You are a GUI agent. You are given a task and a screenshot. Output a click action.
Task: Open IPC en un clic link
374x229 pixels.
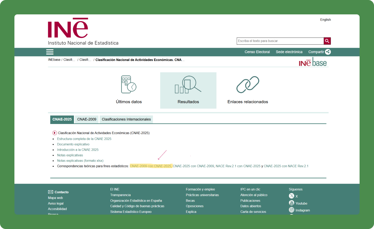(x=250, y=189)
